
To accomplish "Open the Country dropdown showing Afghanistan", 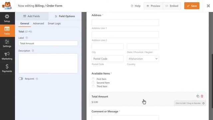I will 143,59.
